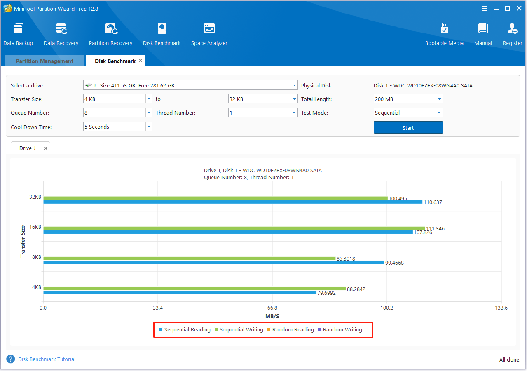Screen dimensions: 527x371
Task: Open the 32 KB transfer size dropdown
Action: coord(294,99)
